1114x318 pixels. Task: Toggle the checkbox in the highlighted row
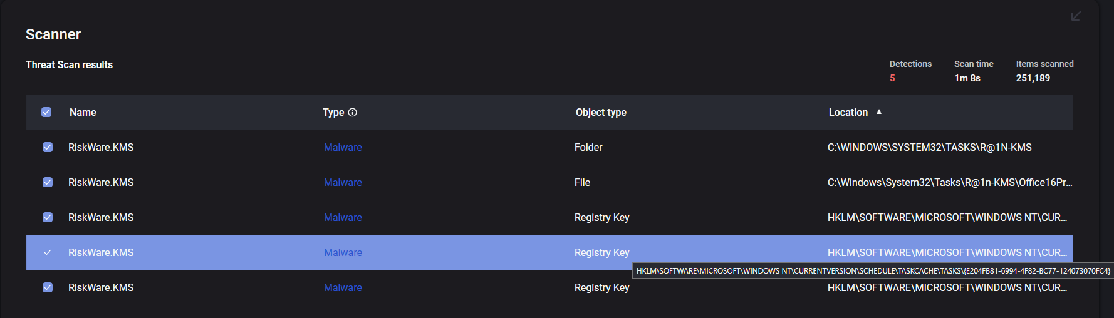click(48, 253)
